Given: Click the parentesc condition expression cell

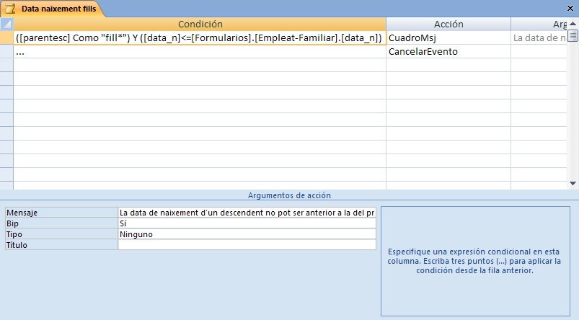Looking at the screenshot, I should 200,37.
